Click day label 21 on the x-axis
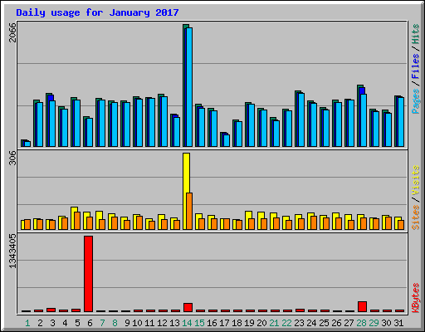 [x=274, y=323]
